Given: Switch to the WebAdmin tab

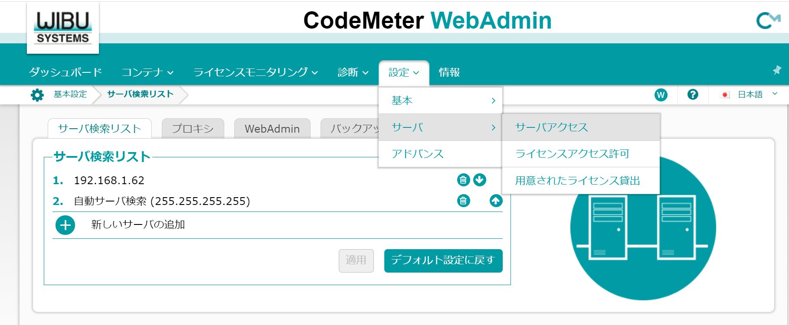Looking at the screenshot, I should pyautogui.click(x=272, y=129).
